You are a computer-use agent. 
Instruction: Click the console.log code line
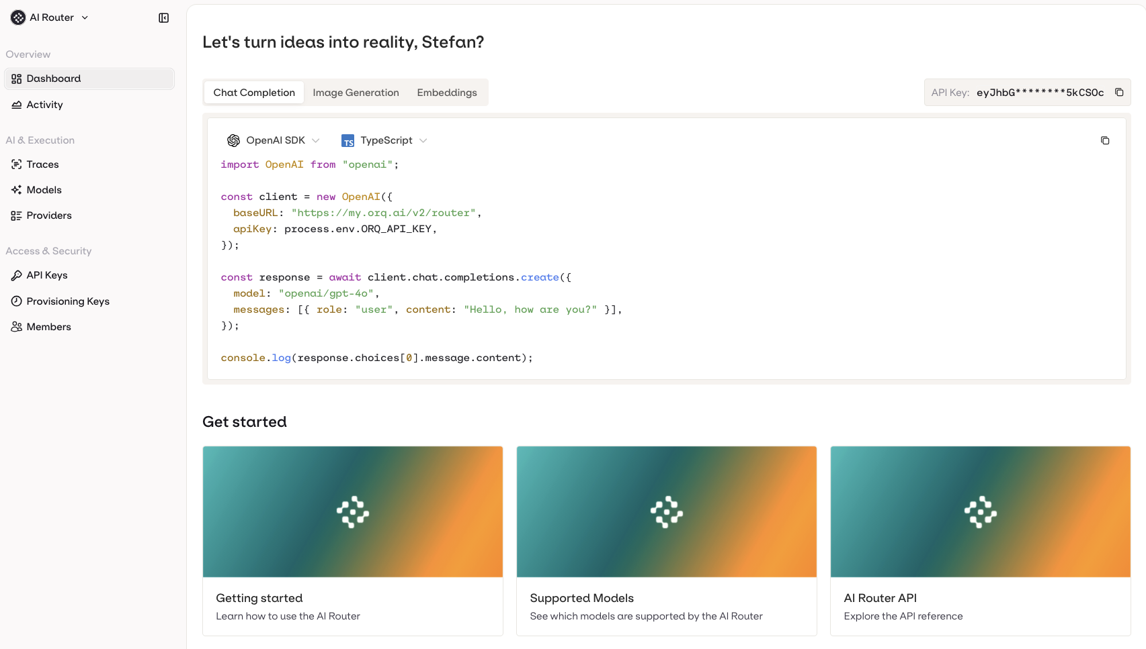376,358
